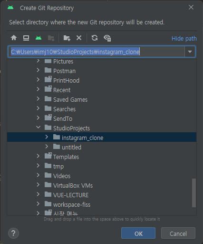Expand the Pictures folder chevron
The width and height of the screenshot is (203, 244).
click(38, 61)
